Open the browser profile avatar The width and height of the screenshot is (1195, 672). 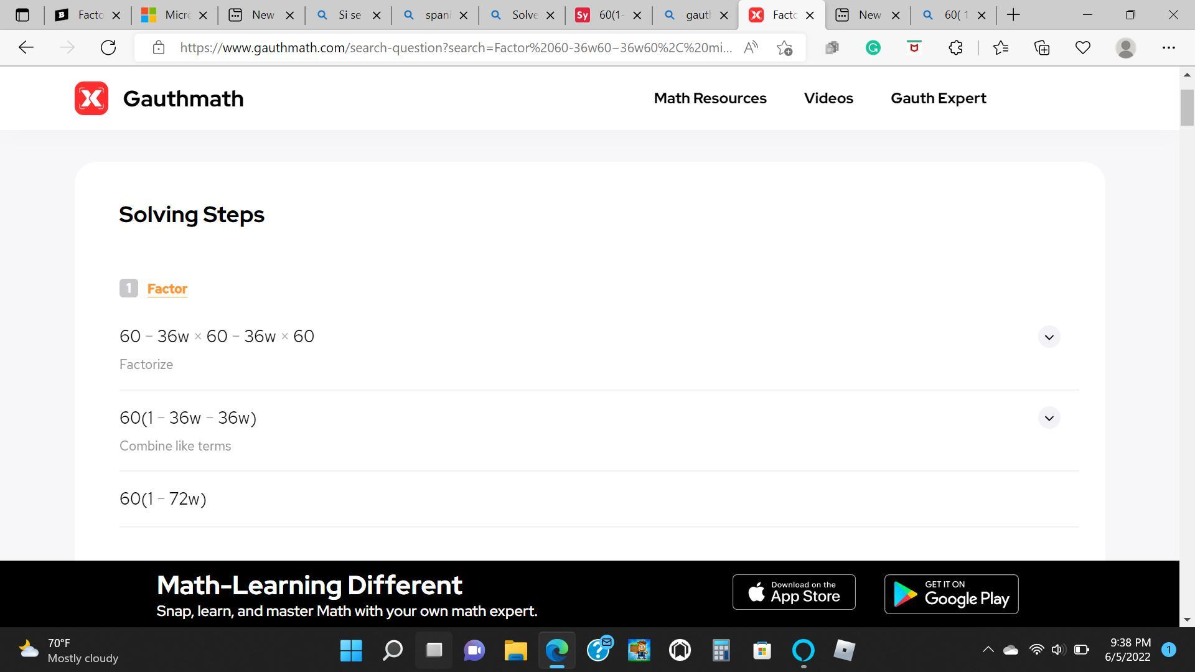pyautogui.click(x=1125, y=47)
